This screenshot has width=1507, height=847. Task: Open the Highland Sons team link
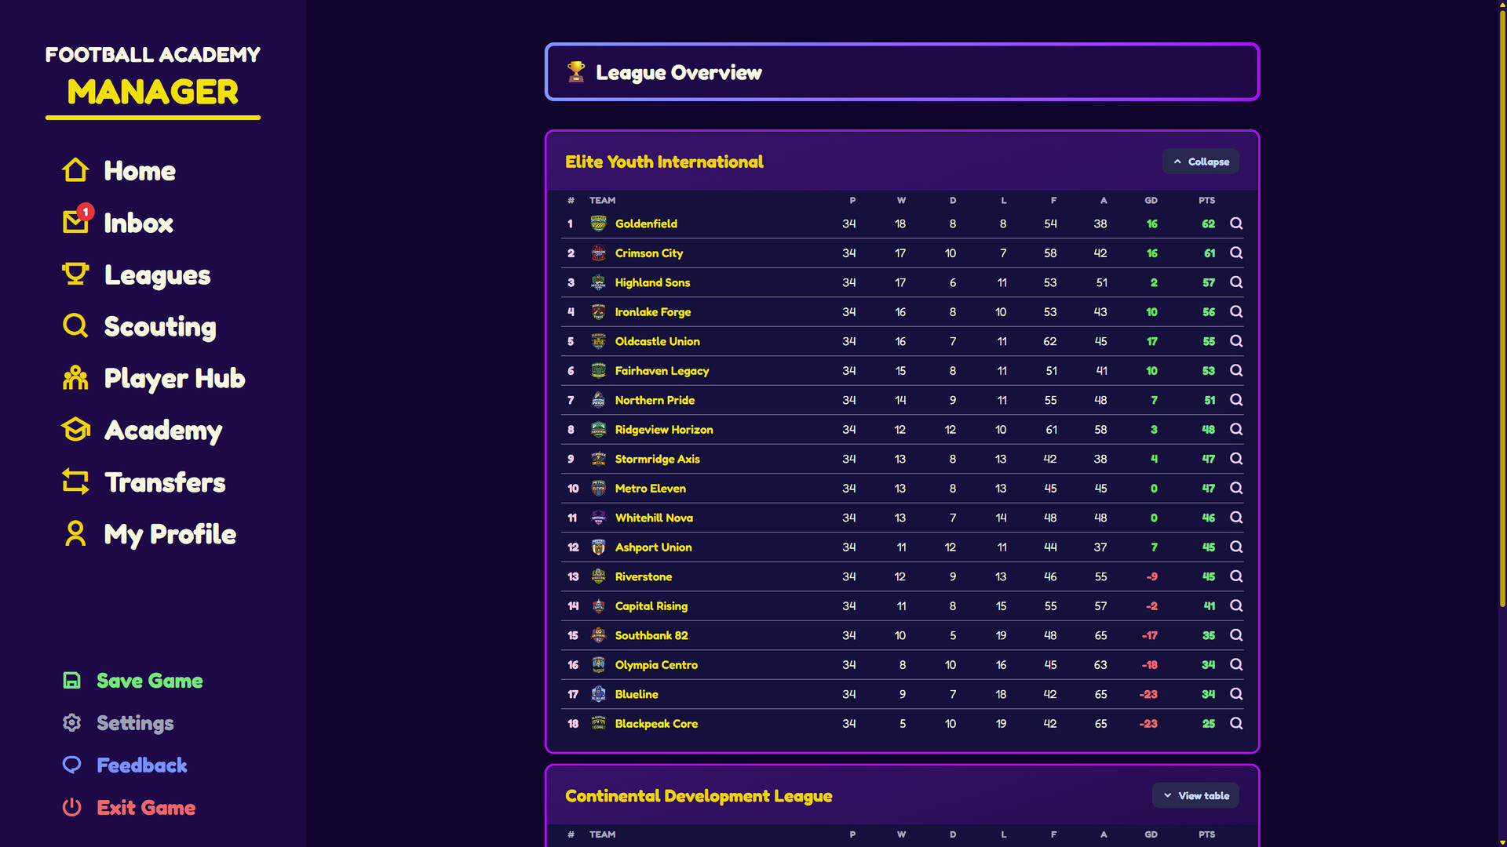click(652, 282)
